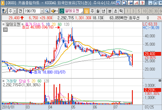The width and height of the screenshot is (162, 110).
Task: Click the 최우선 label in quote row
Action: click(134, 18)
